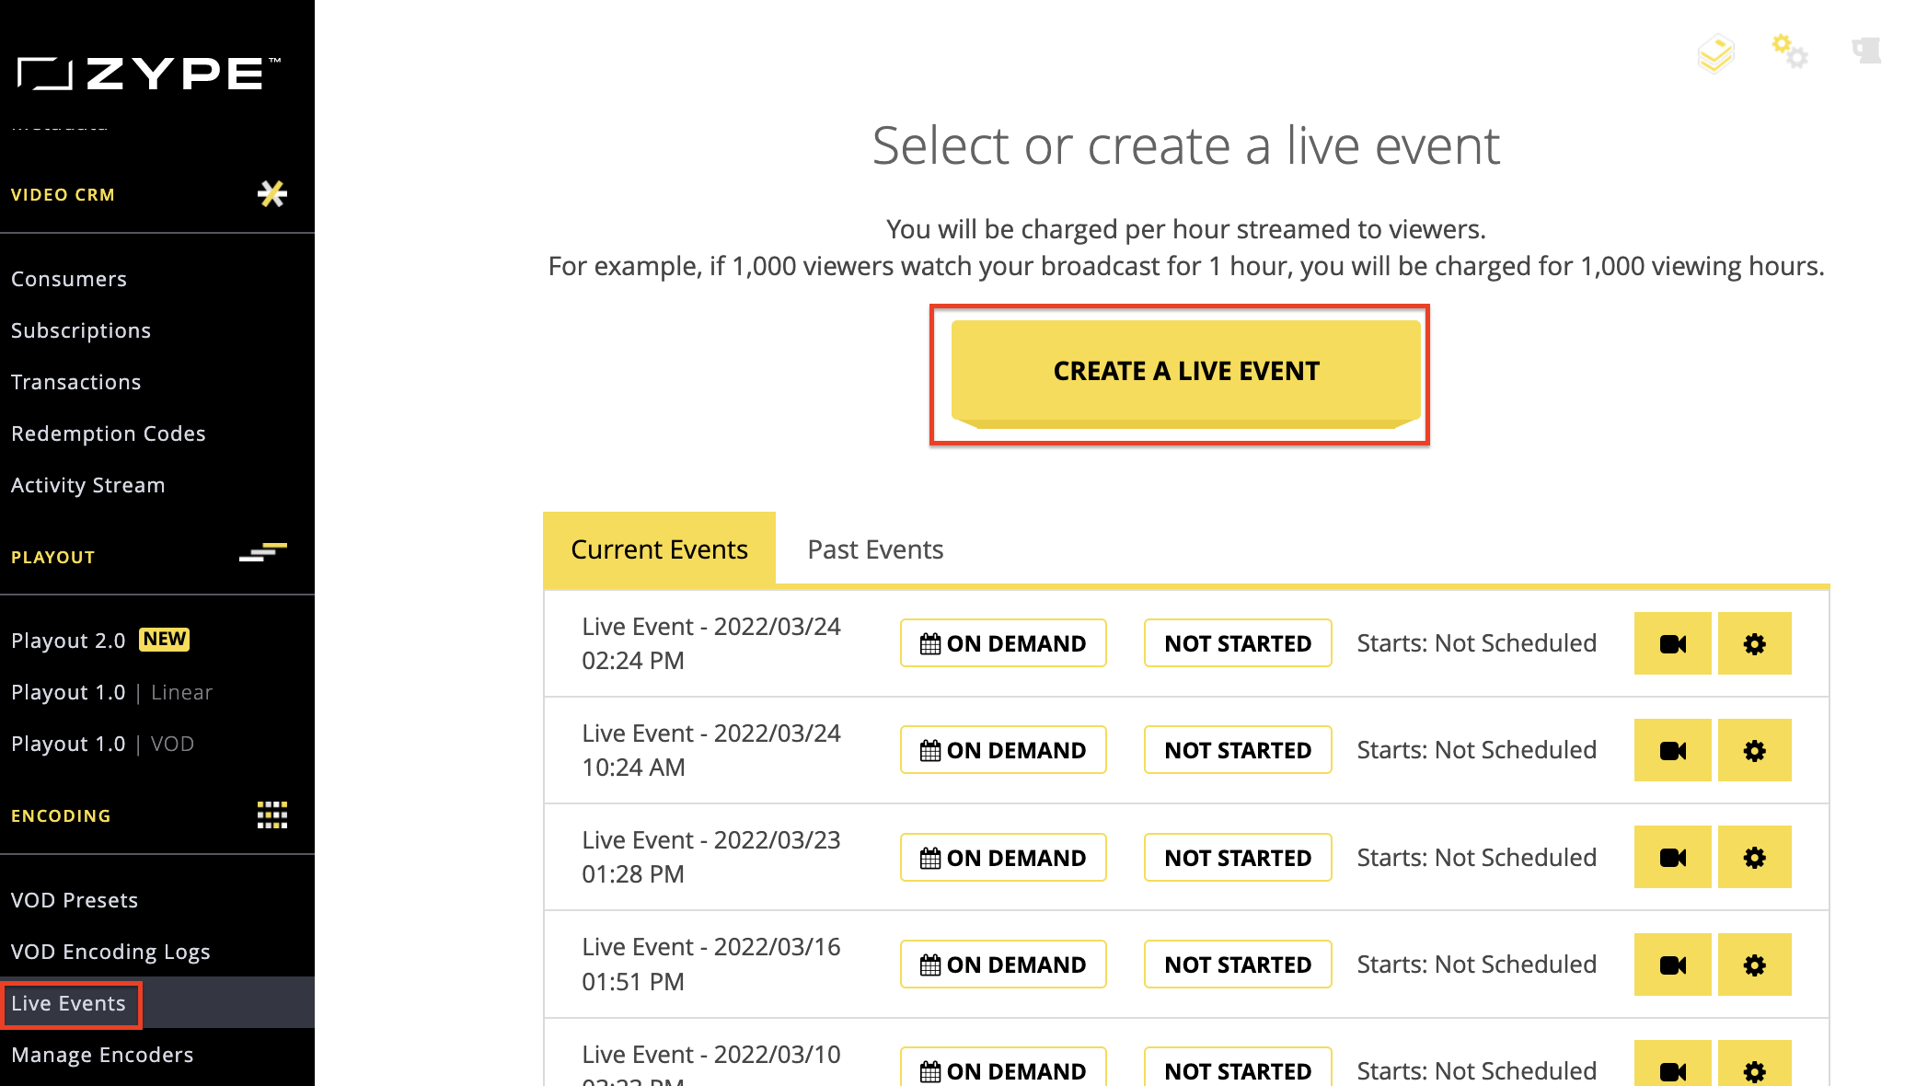Click the Zype logo
The image size is (1916, 1086).
coord(149,74)
